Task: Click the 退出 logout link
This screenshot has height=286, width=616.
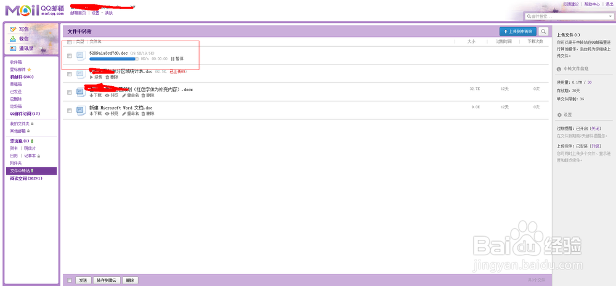Action: point(609,4)
